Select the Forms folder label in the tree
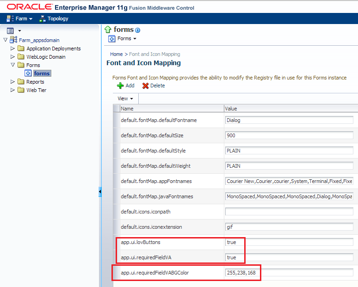The image size is (358, 287). click(33, 65)
